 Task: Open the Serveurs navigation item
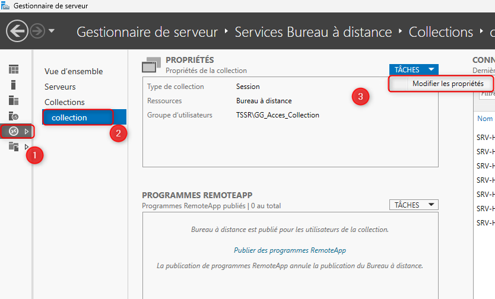[x=60, y=87]
